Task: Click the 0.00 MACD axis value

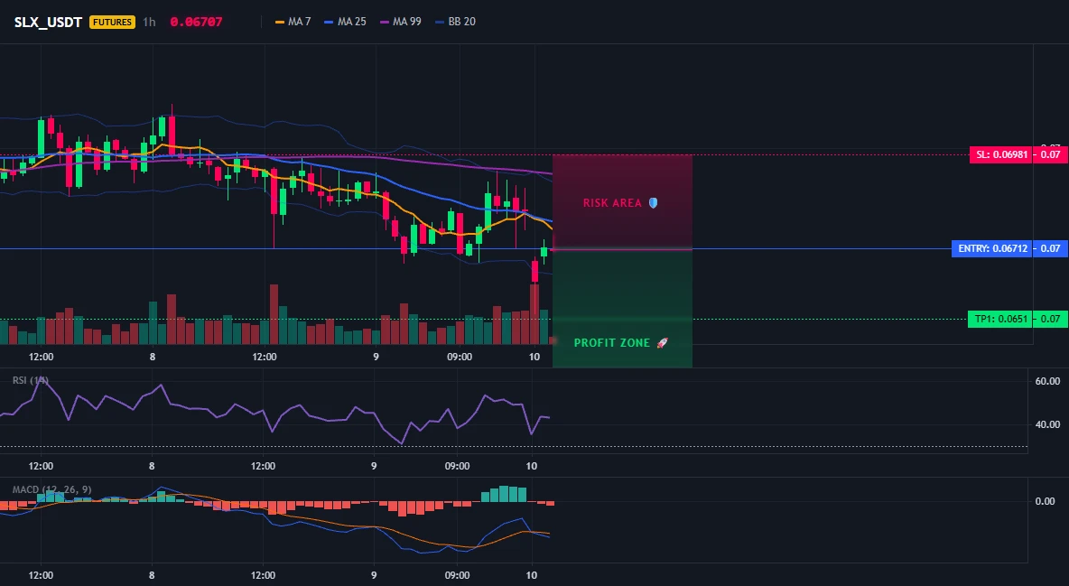Action: pyautogui.click(x=1046, y=501)
